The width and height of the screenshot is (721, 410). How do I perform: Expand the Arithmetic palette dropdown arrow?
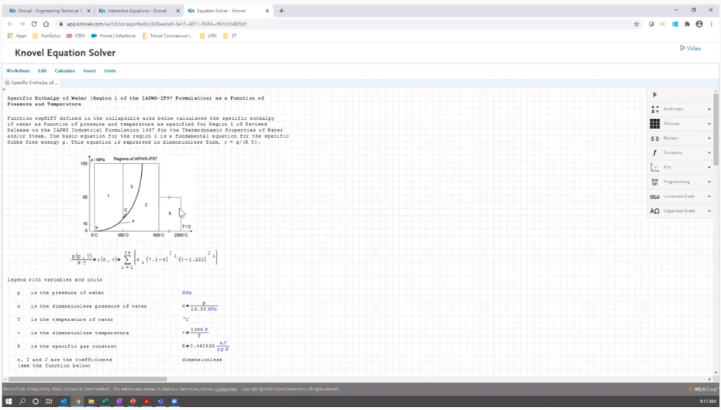point(709,110)
